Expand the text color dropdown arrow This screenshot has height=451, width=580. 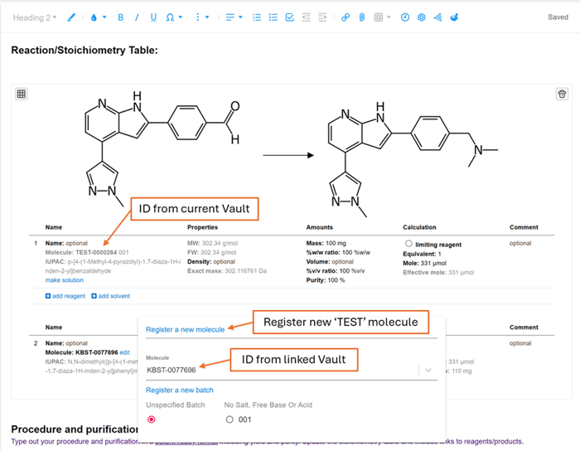pyautogui.click(x=104, y=17)
